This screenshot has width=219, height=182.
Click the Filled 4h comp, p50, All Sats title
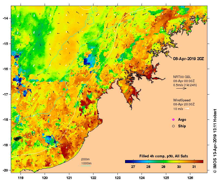[x=164, y=156]
